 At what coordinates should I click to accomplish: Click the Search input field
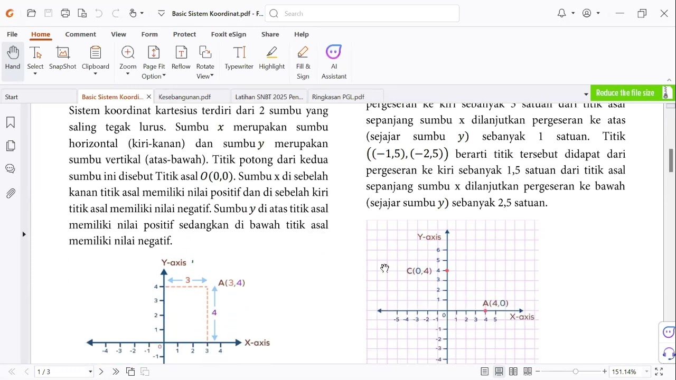point(362,14)
